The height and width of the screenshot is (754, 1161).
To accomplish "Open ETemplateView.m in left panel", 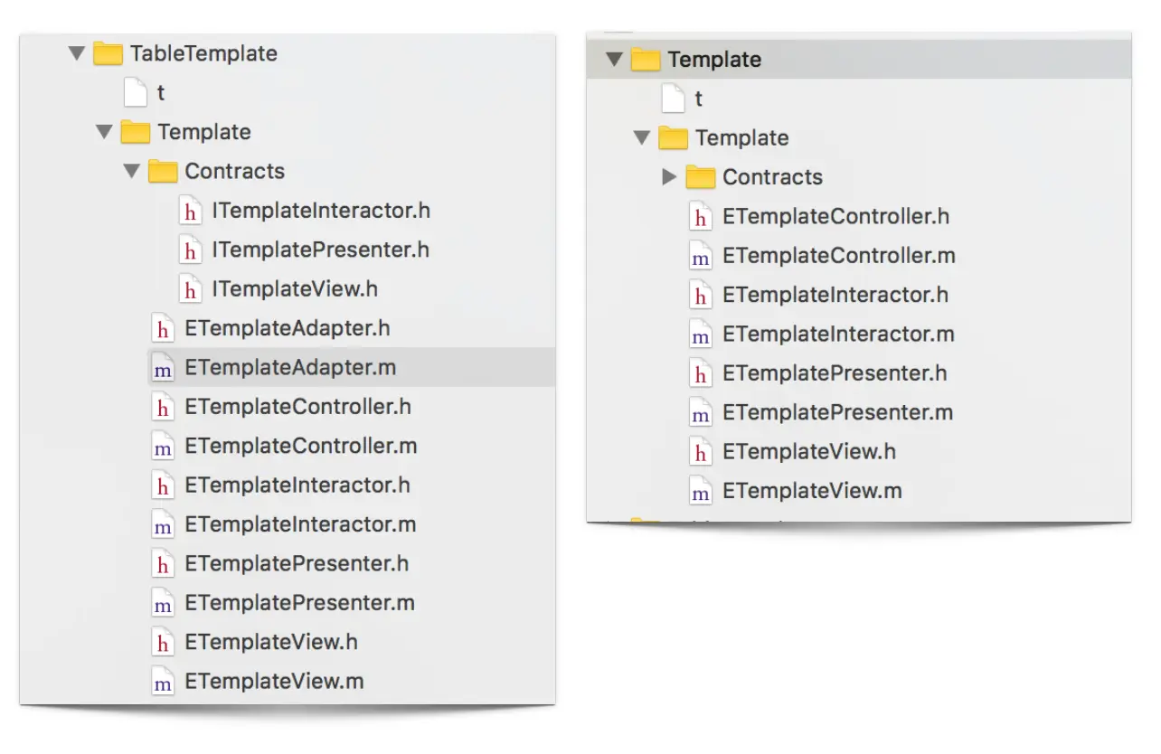I will tap(274, 682).
